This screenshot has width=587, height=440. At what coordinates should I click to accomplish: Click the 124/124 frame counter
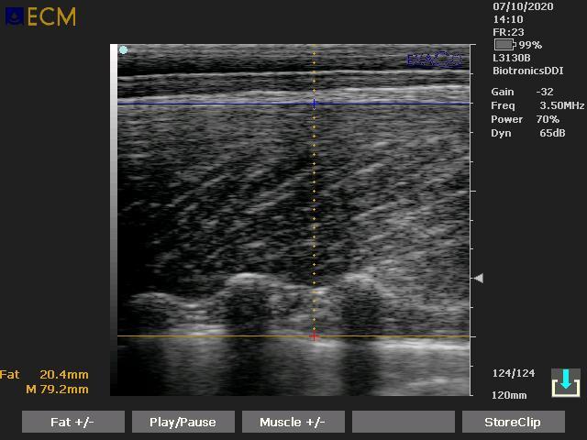[x=513, y=373]
